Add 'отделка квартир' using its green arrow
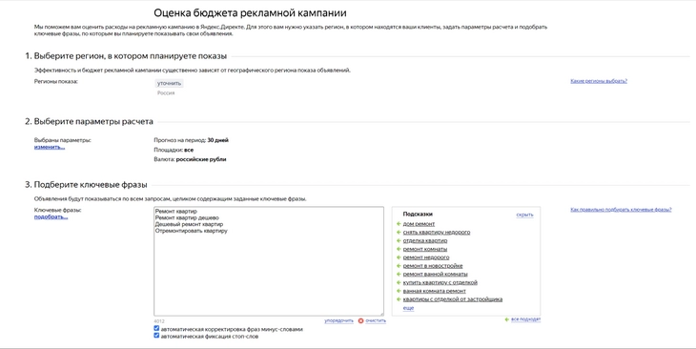The width and height of the screenshot is (696, 349). pos(399,240)
